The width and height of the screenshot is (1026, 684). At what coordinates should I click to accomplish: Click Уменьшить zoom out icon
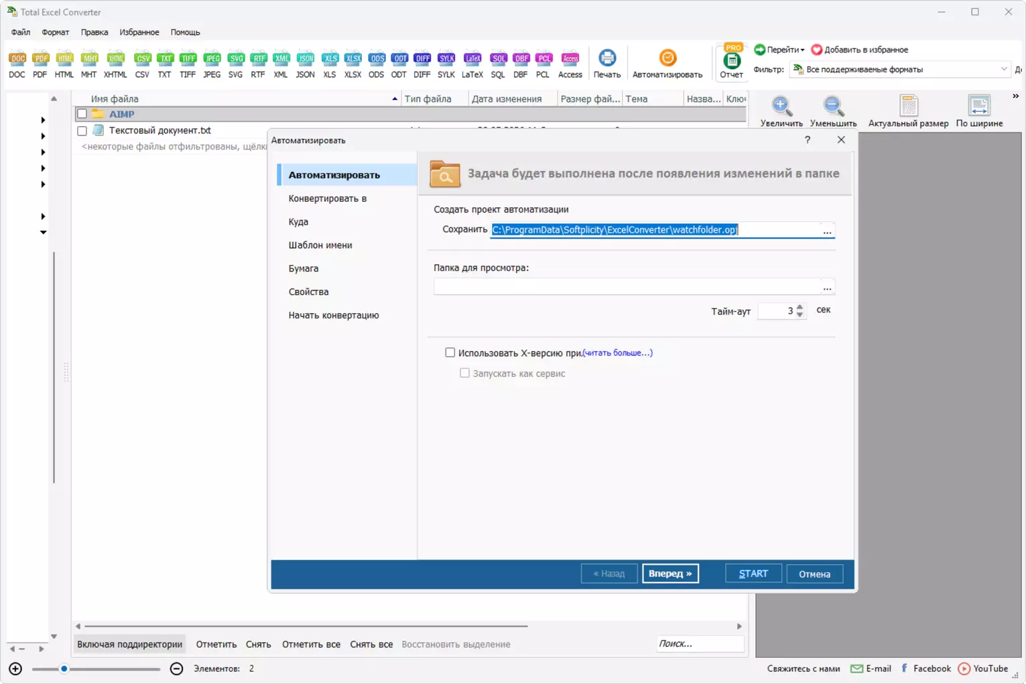833,111
